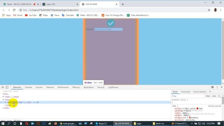Open the Windows Start menu
Screen dimensions: 224x126
click(x=3, y=124)
